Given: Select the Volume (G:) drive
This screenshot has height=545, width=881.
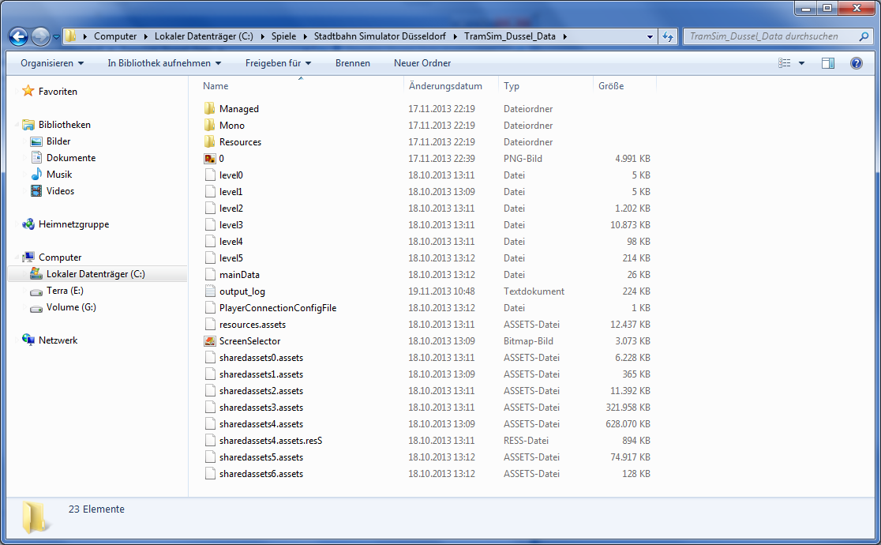Looking at the screenshot, I should coord(71,307).
